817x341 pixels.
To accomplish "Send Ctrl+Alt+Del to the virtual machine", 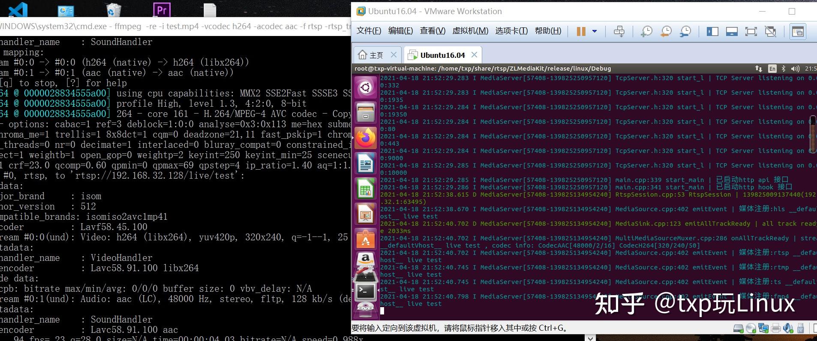I will pyautogui.click(x=619, y=31).
